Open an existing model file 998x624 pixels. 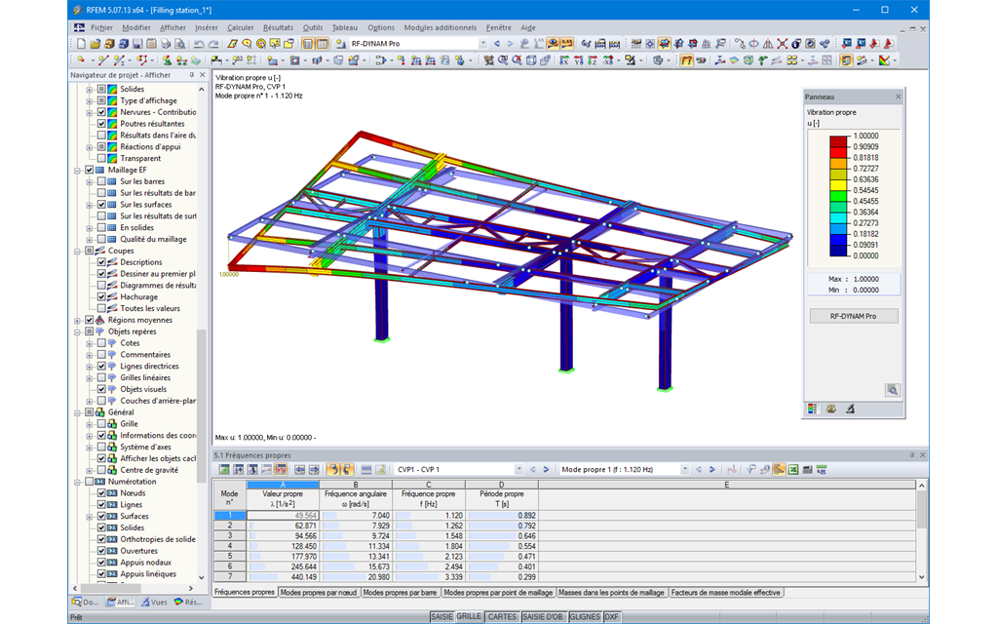point(97,43)
